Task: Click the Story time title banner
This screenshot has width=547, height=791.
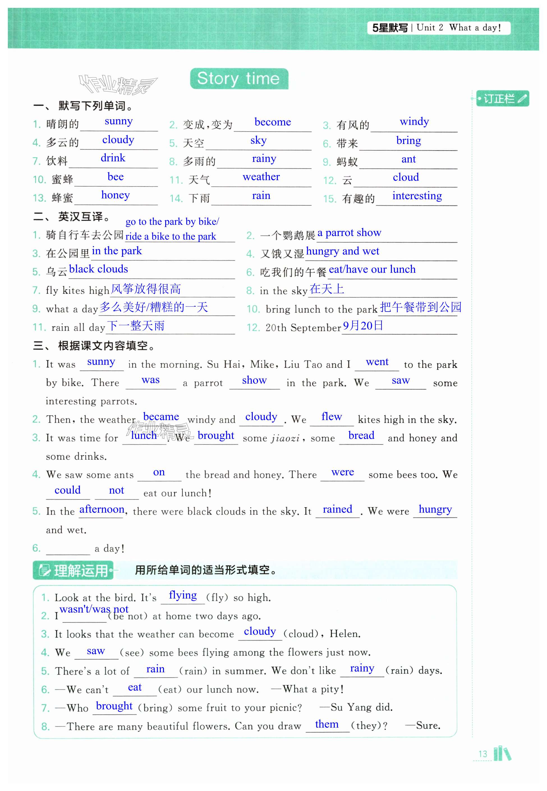Action: (x=239, y=79)
